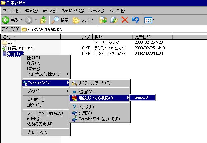Toggle the Folders (フォルダ) pane

[x=83, y=20]
